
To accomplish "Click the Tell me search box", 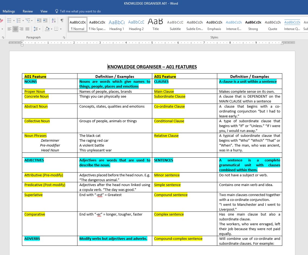I will point(80,11).
